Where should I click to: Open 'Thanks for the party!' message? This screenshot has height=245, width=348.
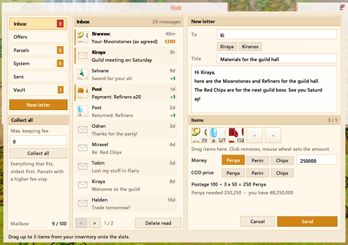pyautogui.click(x=126, y=129)
